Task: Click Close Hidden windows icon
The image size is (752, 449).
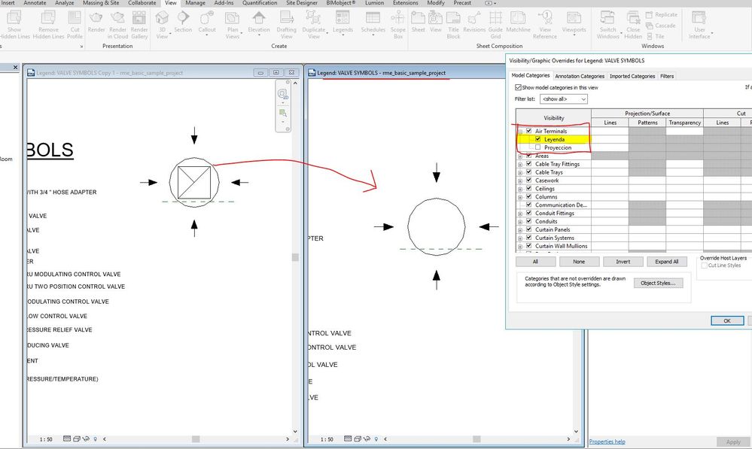Action: [x=633, y=18]
